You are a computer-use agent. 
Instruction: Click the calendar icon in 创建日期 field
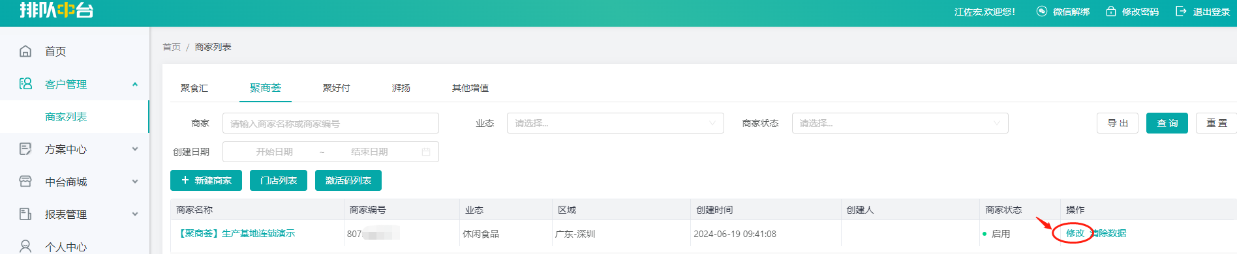click(426, 152)
